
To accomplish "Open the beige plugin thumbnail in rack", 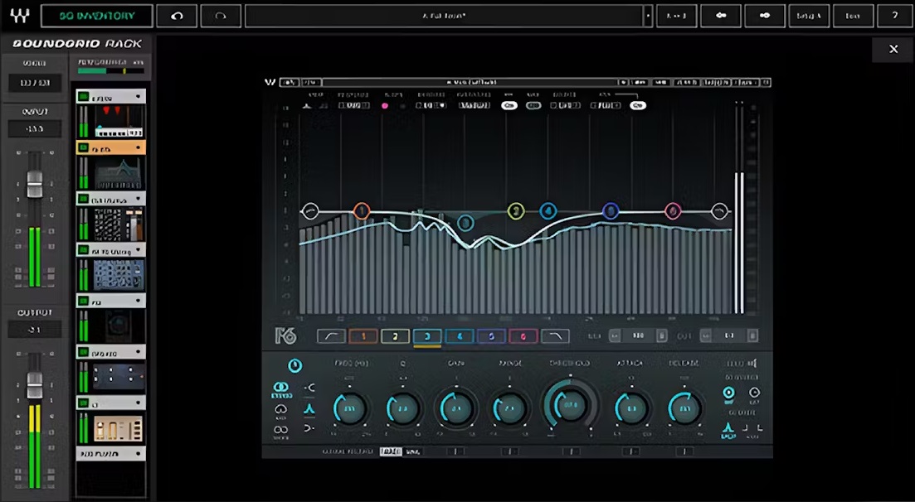I will [x=119, y=428].
